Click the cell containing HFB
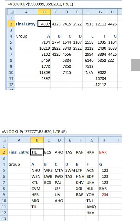 point(37,195)
